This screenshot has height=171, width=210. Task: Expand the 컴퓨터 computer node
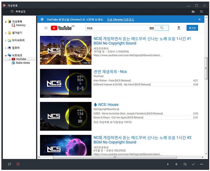point(6,48)
